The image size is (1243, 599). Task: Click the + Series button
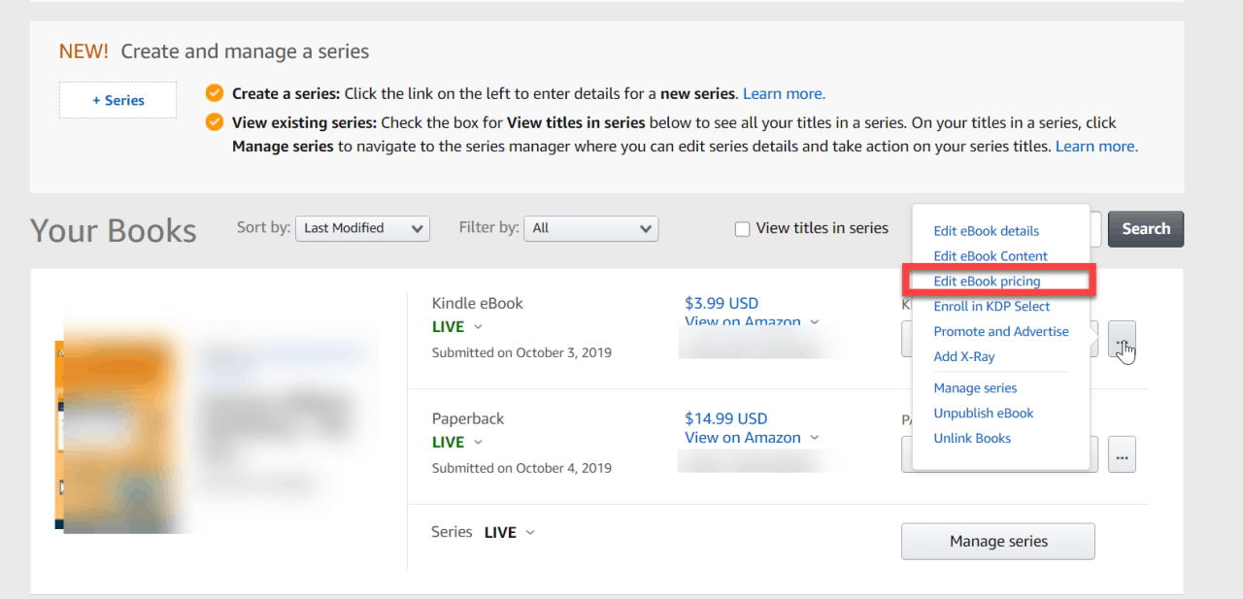pos(118,100)
